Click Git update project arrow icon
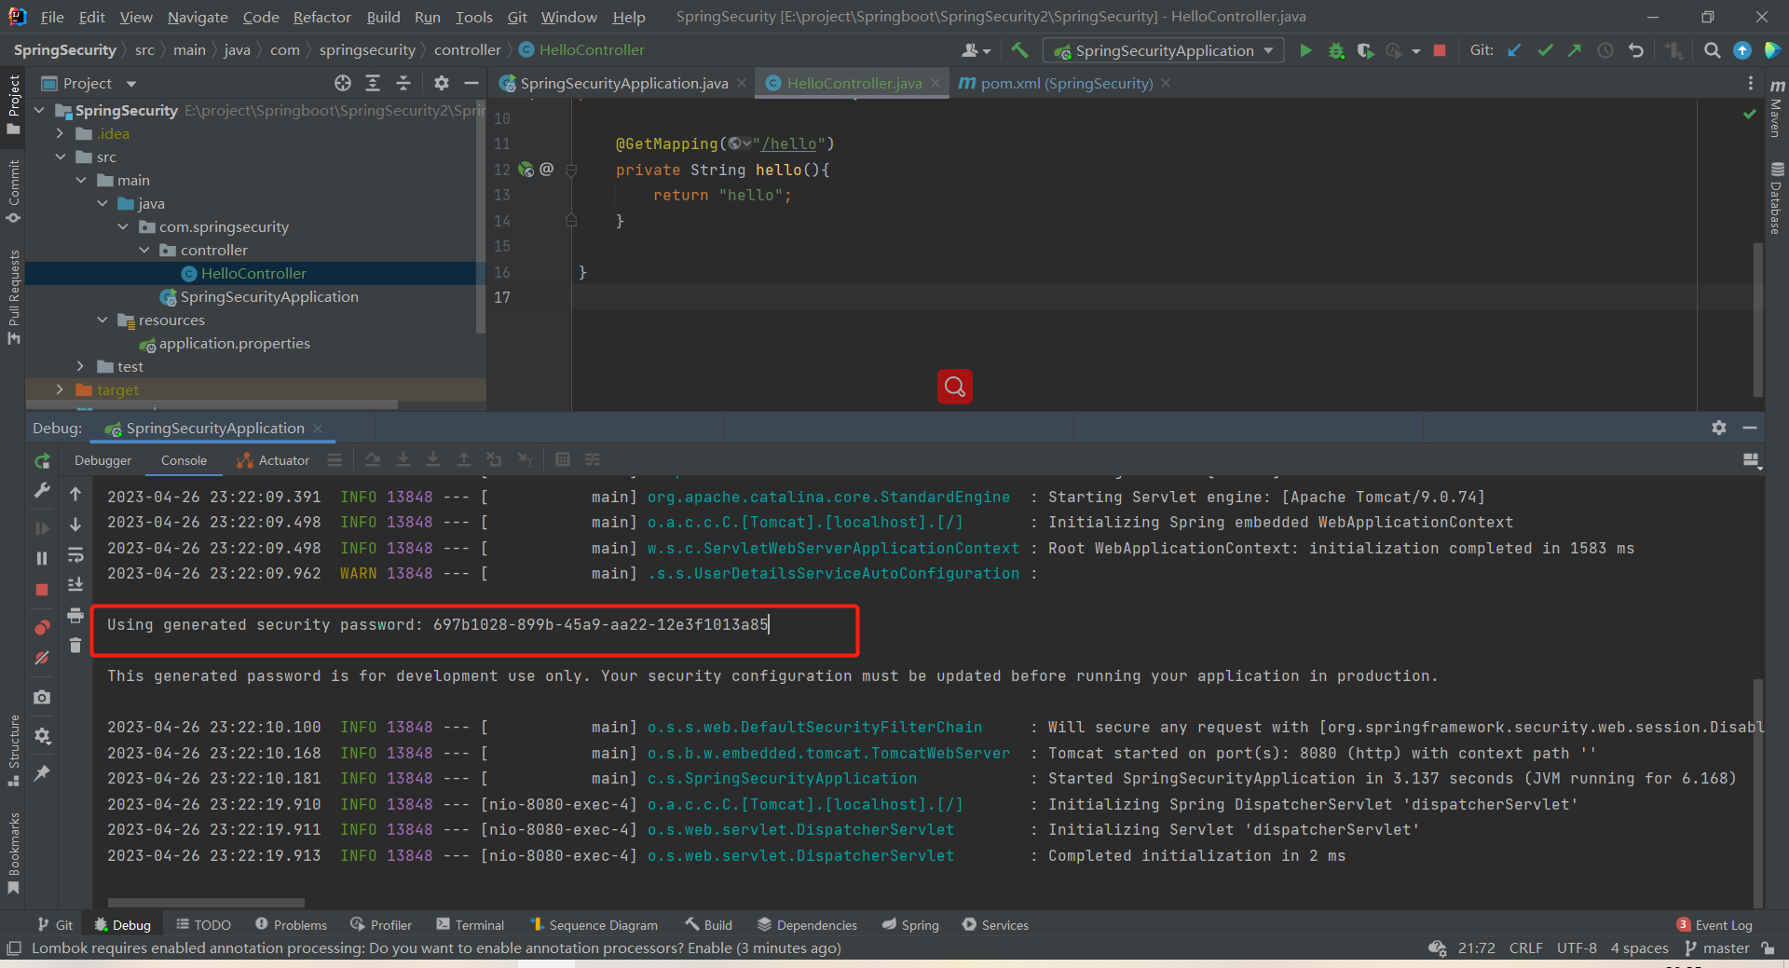 [1515, 50]
